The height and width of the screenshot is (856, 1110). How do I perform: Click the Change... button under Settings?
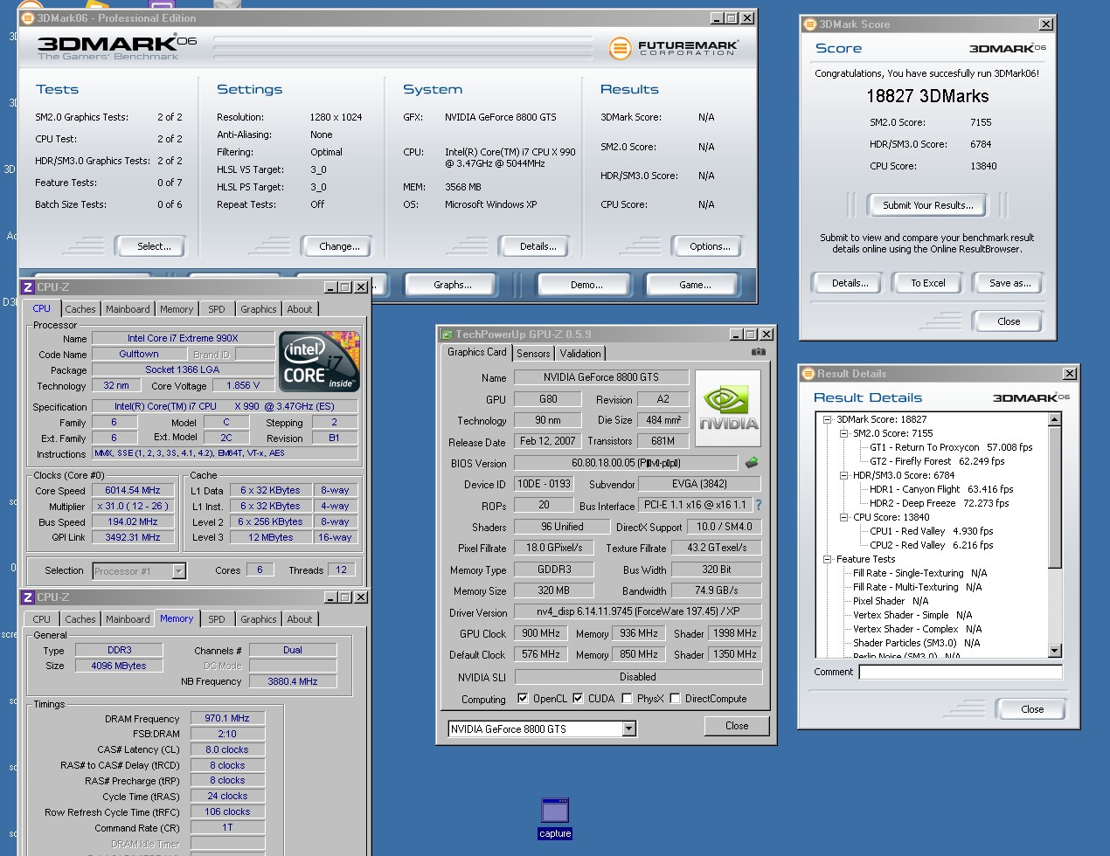[x=339, y=246]
